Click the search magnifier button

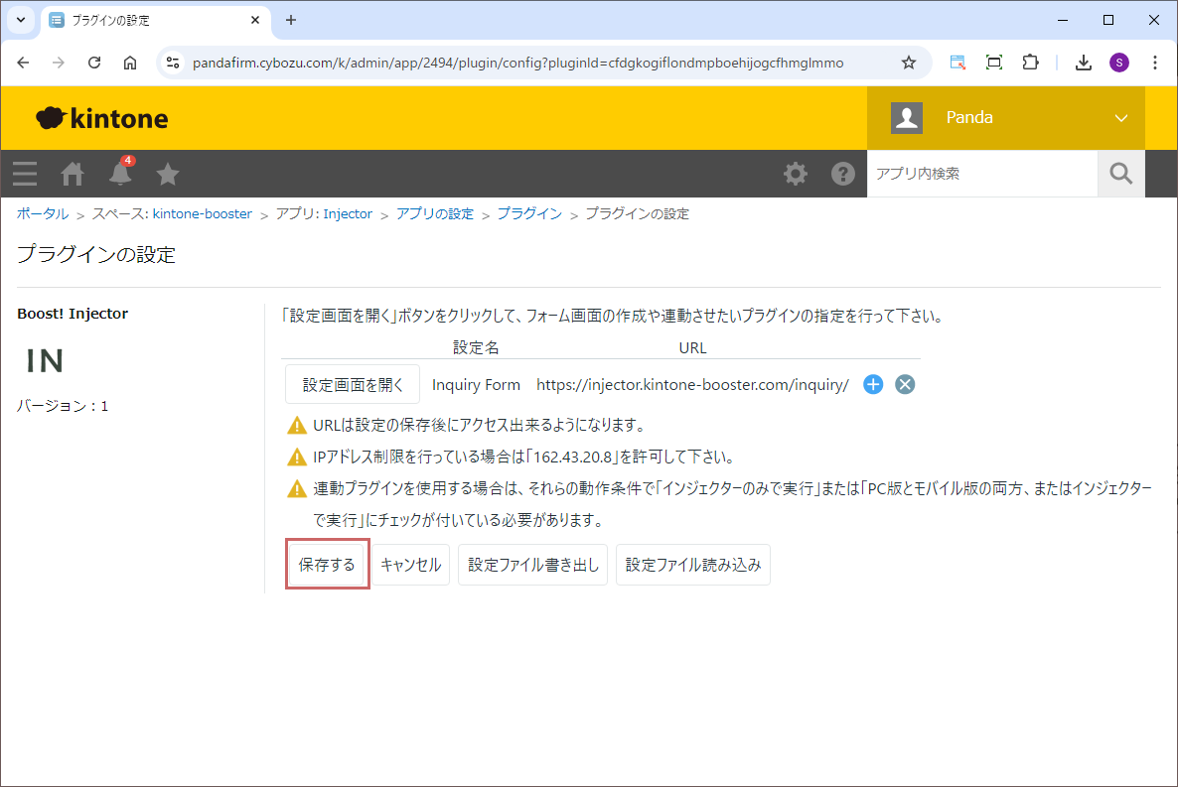(1120, 174)
